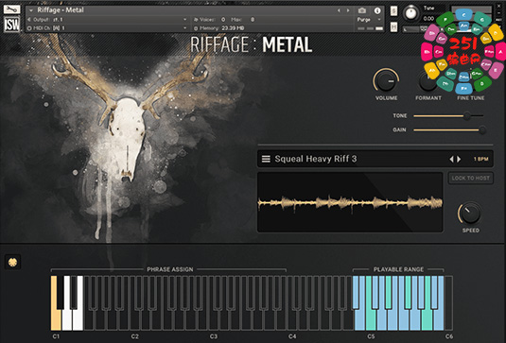Click the 1 BPM tempo value
The width and height of the screenshot is (506, 343).
pos(480,159)
